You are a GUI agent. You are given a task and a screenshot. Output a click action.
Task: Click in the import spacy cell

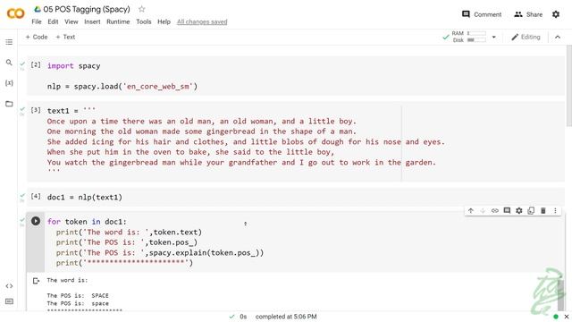(296, 76)
